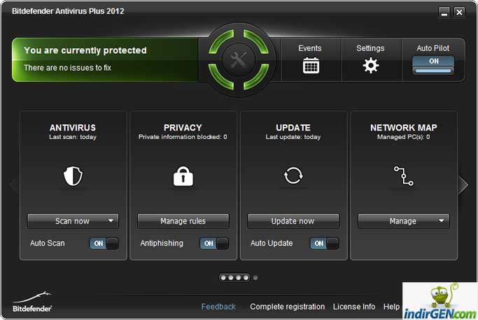Click the Settings label

[x=370, y=48]
